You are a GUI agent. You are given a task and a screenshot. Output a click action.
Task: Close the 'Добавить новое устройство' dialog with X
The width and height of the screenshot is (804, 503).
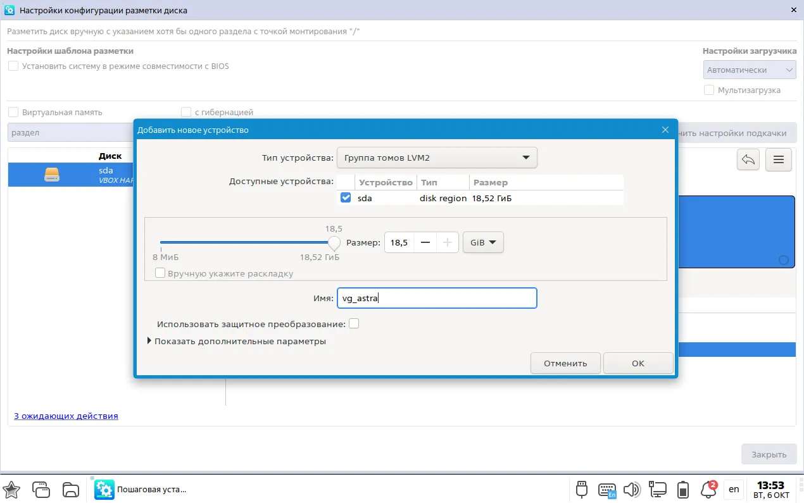click(x=665, y=130)
